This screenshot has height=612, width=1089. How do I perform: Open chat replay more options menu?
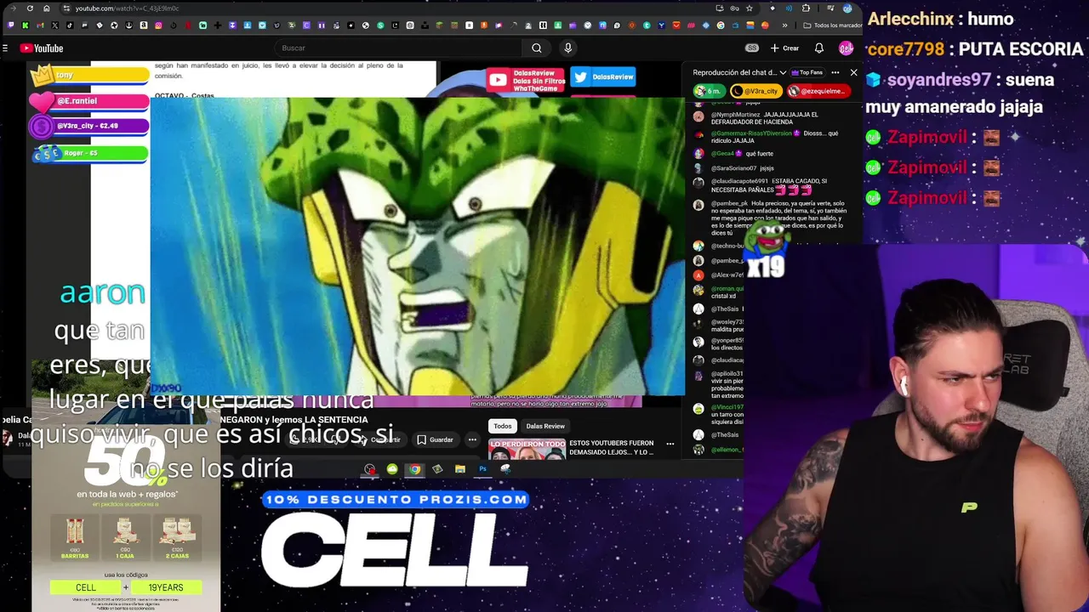(835, 72)
